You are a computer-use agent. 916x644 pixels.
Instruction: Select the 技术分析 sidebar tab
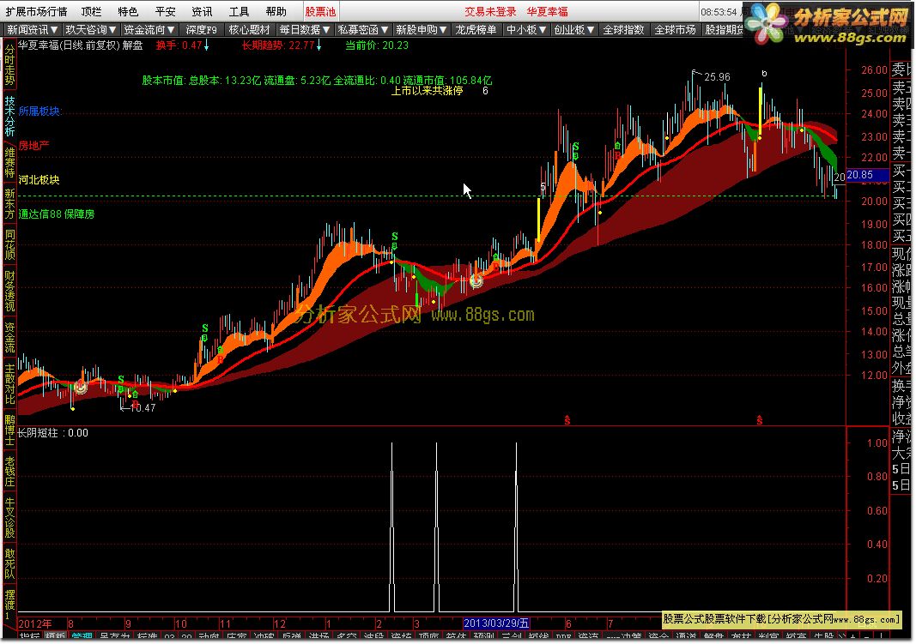[x=9, y=116]
